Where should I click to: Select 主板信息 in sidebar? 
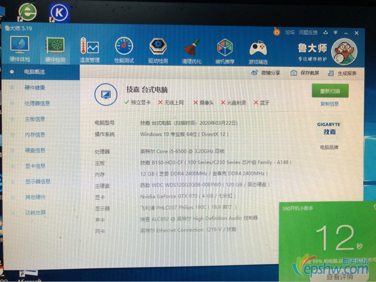pyautogui.click(x=35, y=119)
